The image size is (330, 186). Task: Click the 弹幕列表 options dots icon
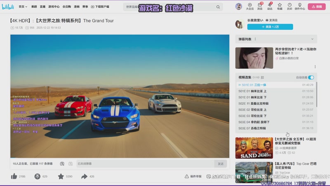click(255, 39)
